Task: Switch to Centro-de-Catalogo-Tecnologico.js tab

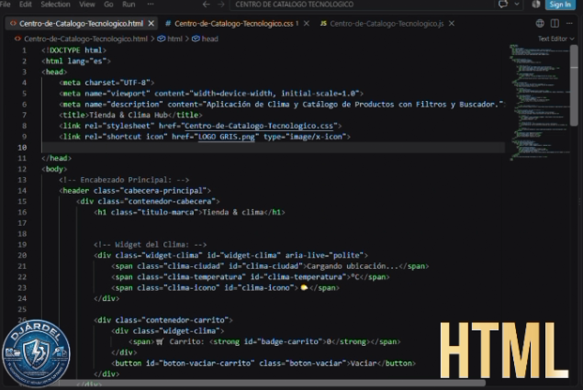Action: pos(387,24)
